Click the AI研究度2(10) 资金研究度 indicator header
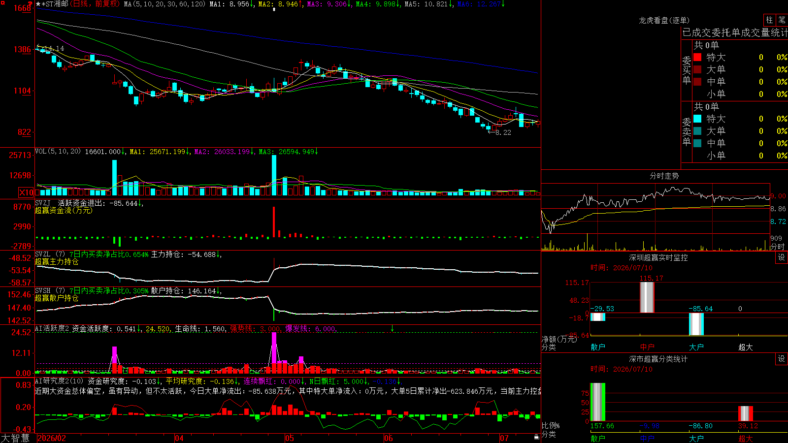The image size is (788, 443). [x=98, y=381]
